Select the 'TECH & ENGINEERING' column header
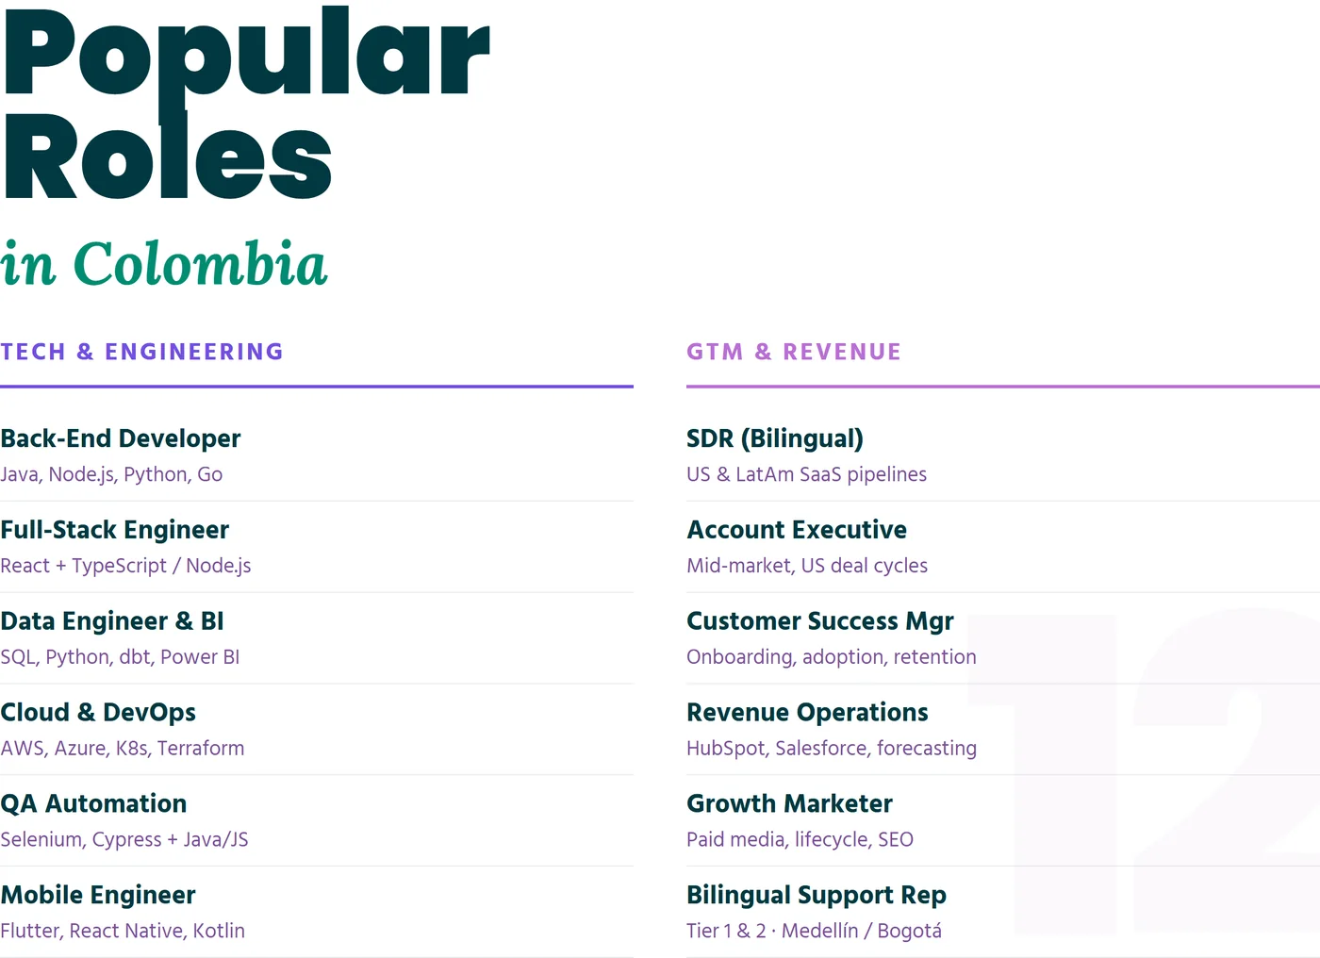Image resolution: width=1320 pixels, height=958 pixels. (x=141, y=352)
